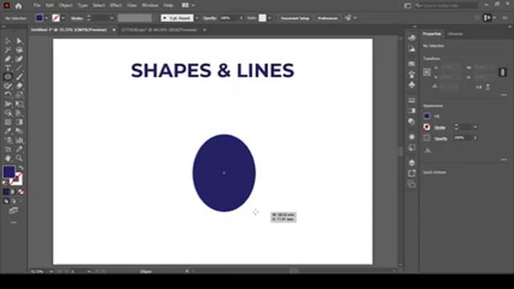Select the Paintbrush tool
The width and height of the screenshot is (514, 289).
tap(19, 77)
